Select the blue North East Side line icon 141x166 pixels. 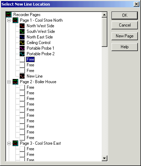(x=22, y=37)
